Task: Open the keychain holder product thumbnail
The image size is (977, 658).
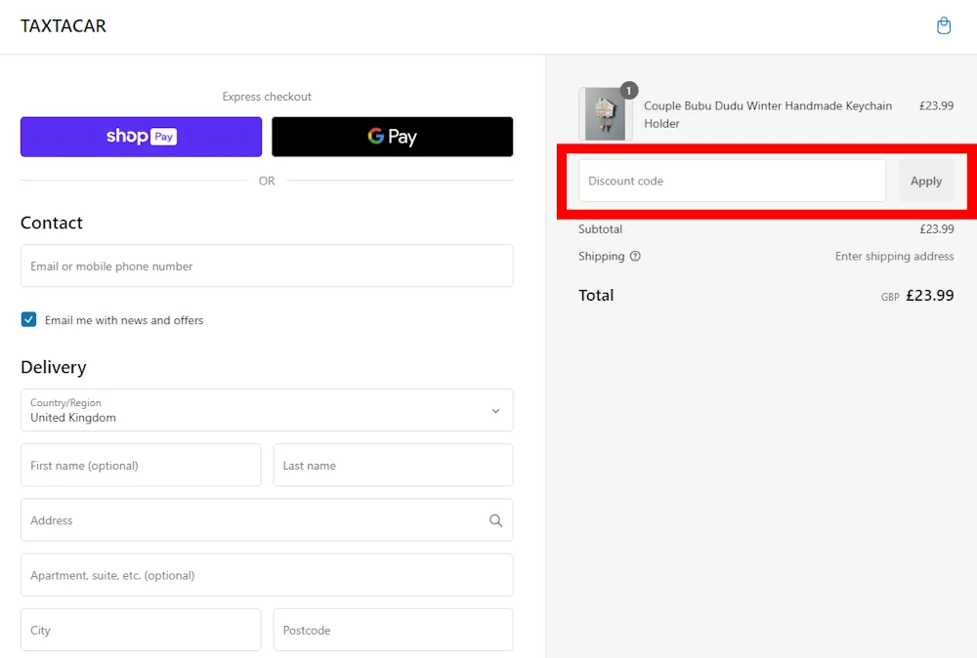Action: 605,114
